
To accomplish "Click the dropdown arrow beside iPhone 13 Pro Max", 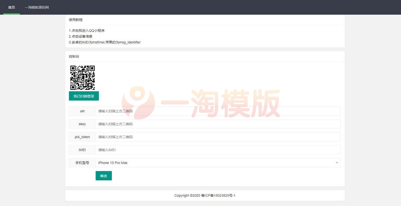I will [337, 163].
